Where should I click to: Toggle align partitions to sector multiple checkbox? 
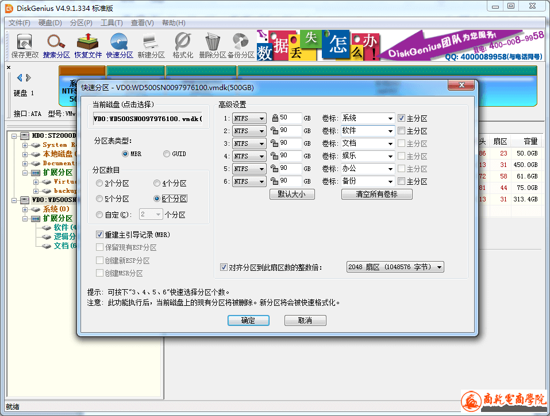224,267
